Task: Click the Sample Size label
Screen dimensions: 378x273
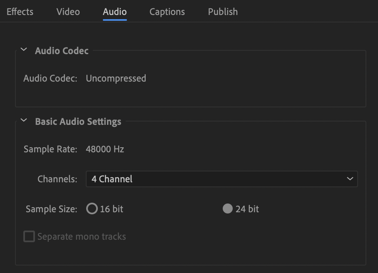Action: click(x=51, y=209)
